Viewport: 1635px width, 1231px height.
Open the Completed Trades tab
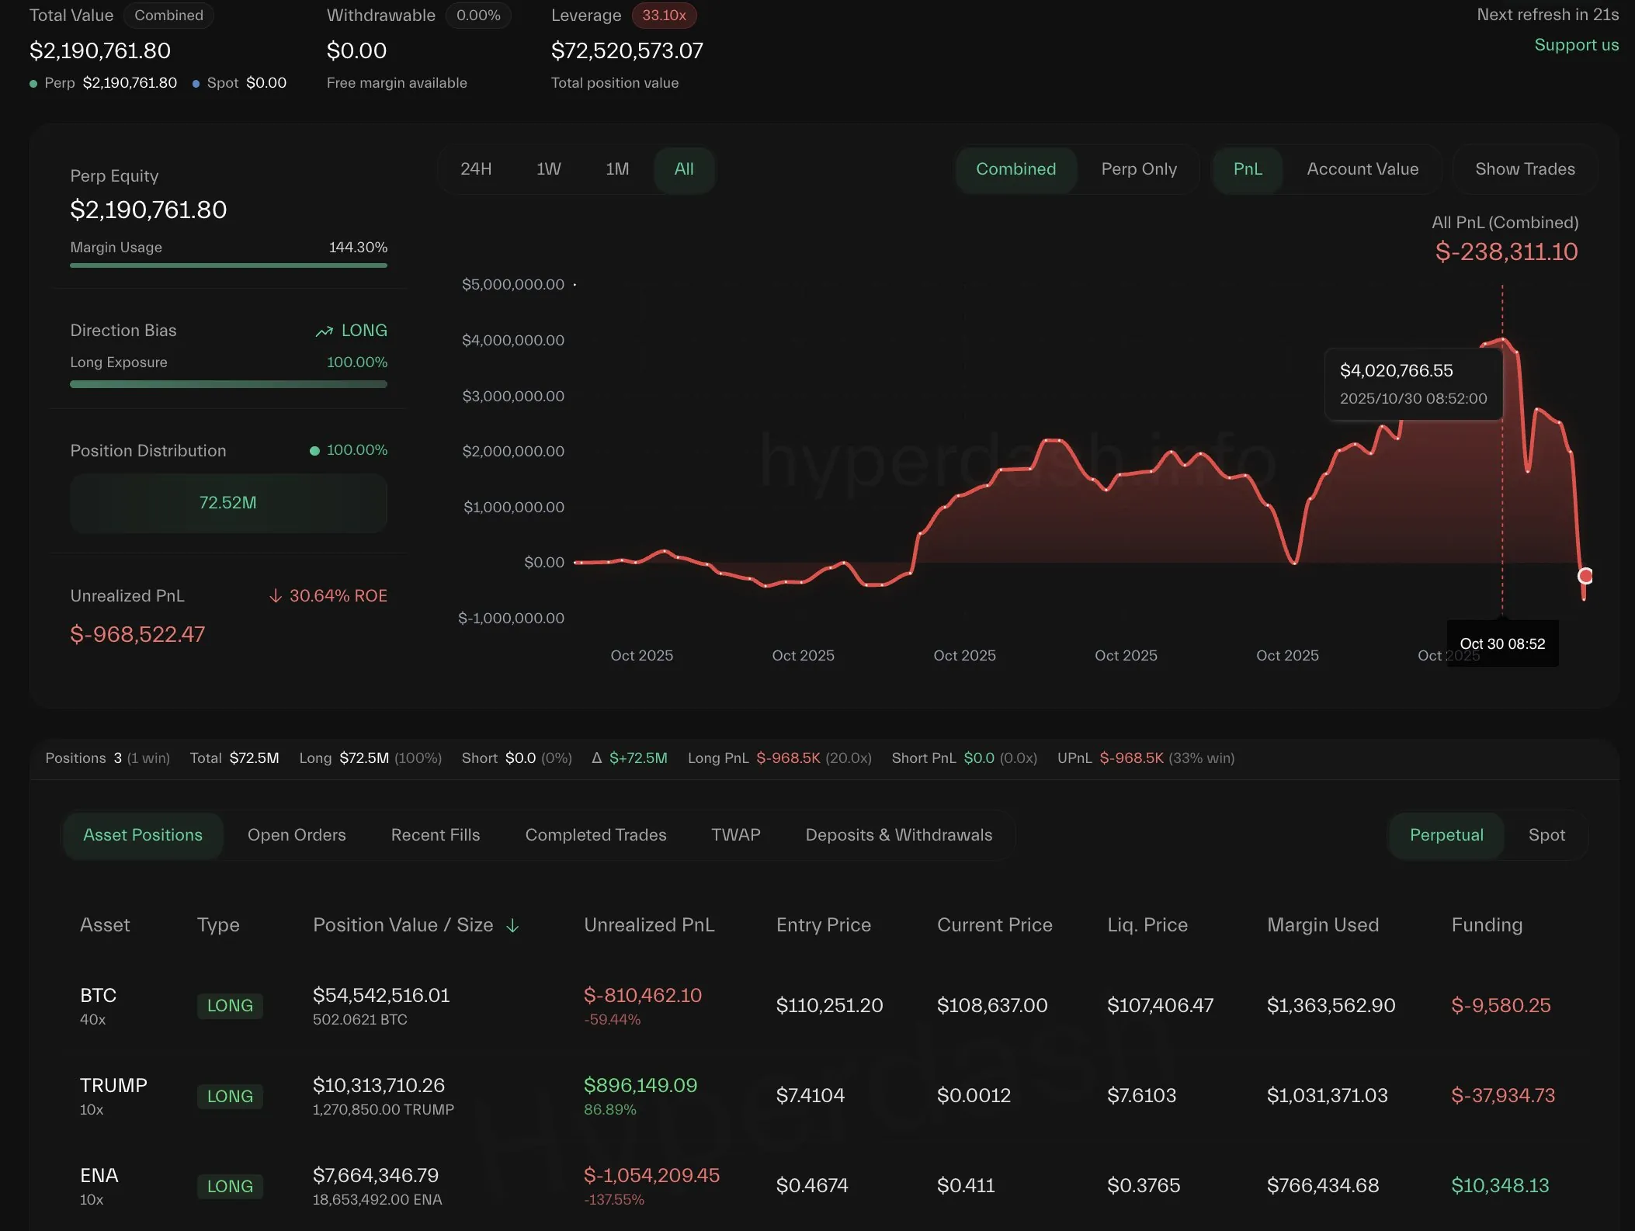point(595,835)
